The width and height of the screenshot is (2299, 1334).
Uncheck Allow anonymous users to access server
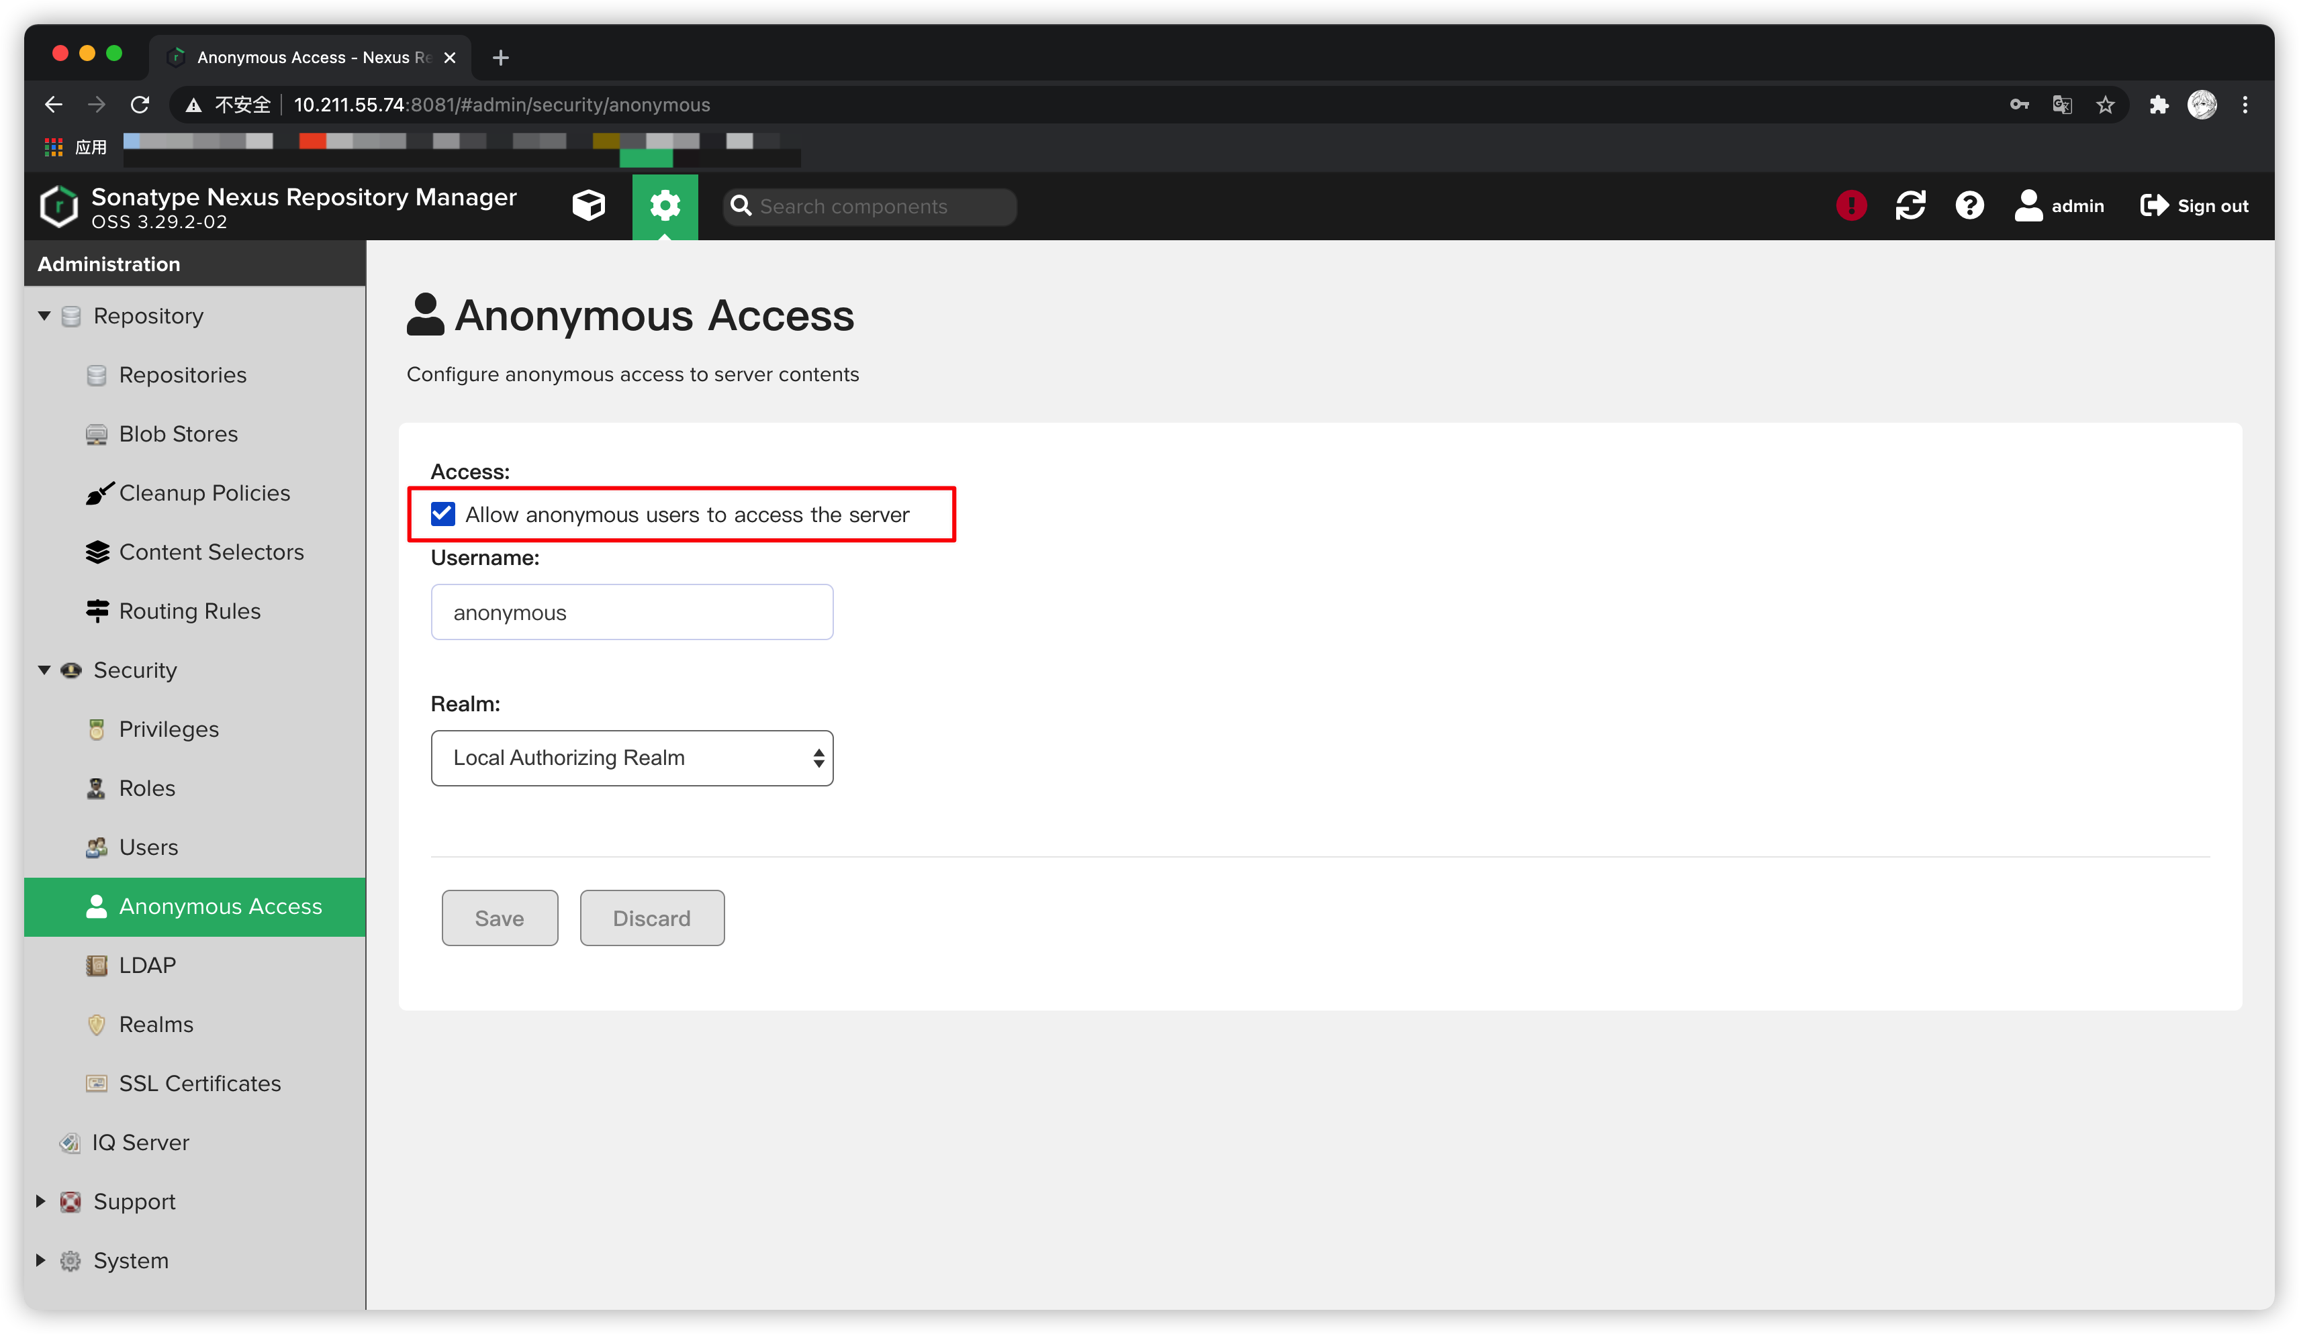(443, 514)
